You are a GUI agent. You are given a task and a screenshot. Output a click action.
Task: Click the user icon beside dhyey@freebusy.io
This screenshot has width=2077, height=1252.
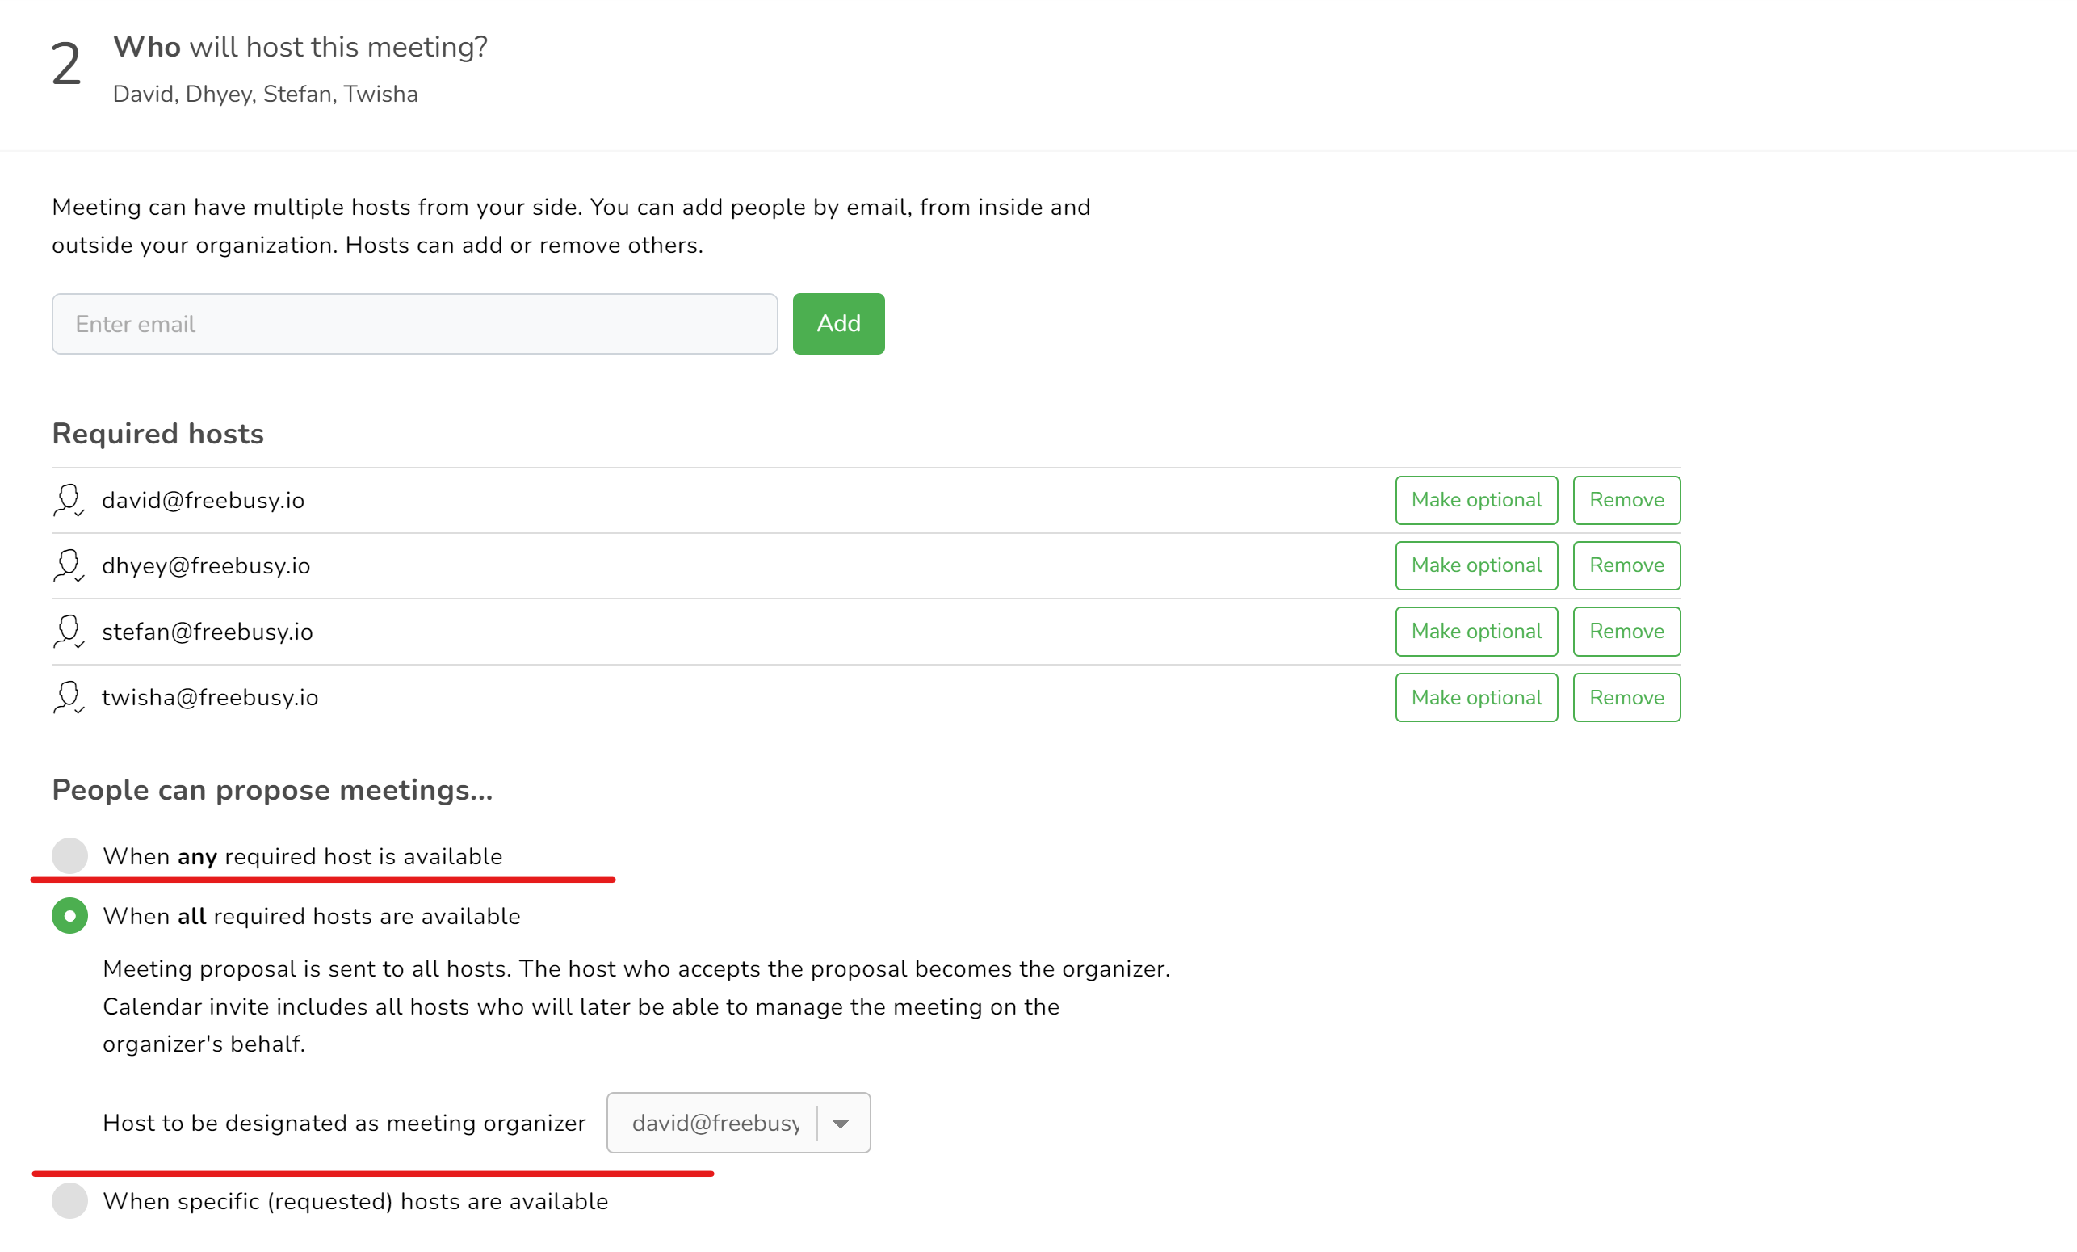click(69, 565)
